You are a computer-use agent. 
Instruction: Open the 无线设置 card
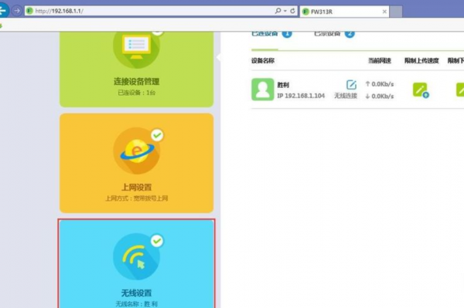pos(136,264)
